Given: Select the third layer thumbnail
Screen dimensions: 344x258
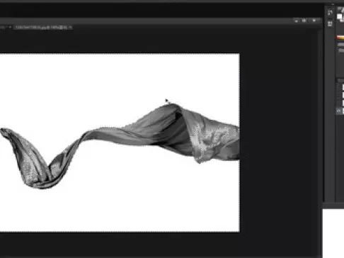Looking at the screenshot, I should (343, 103).
